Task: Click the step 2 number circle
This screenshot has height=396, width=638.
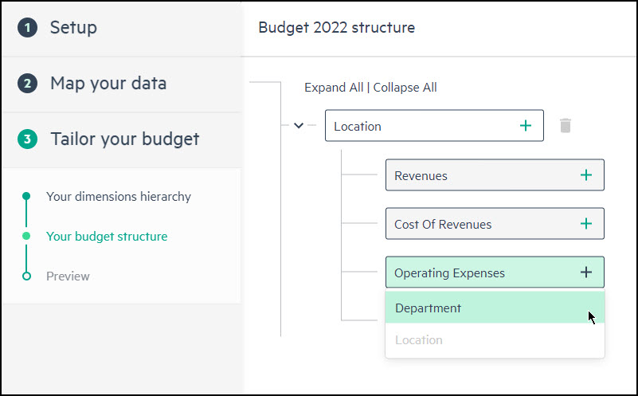Action: point(27,84)
